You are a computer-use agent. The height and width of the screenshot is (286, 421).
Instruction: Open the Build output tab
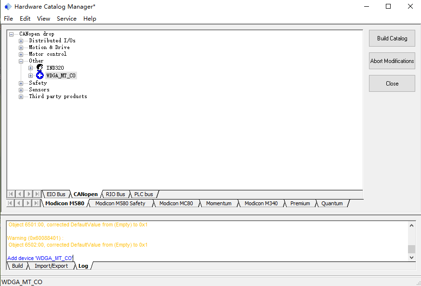[17, 266]
